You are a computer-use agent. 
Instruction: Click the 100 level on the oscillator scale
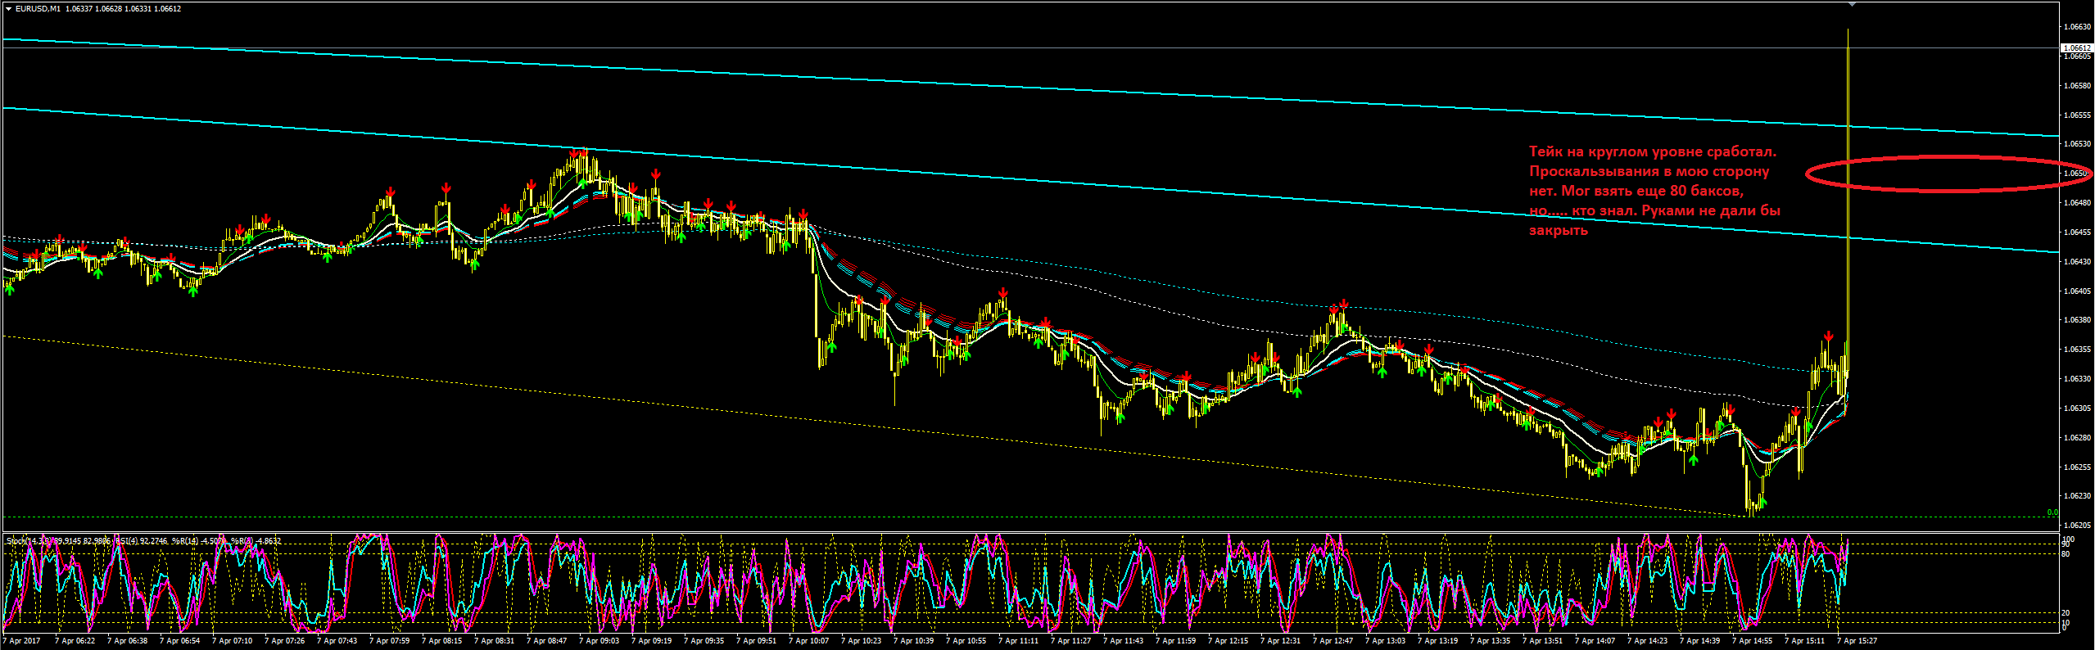(2068, 539)
